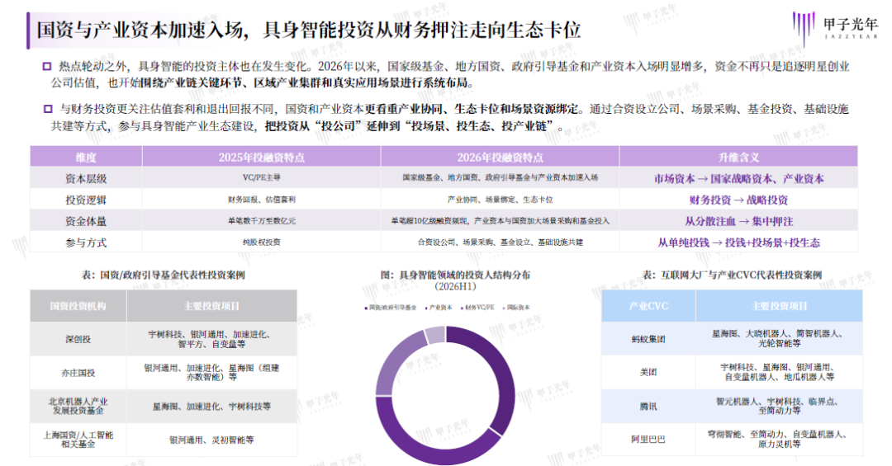The height and width of the screenshot is (466, 892).
Task: Select the 深创投 cell
Action: click(78, 339)
